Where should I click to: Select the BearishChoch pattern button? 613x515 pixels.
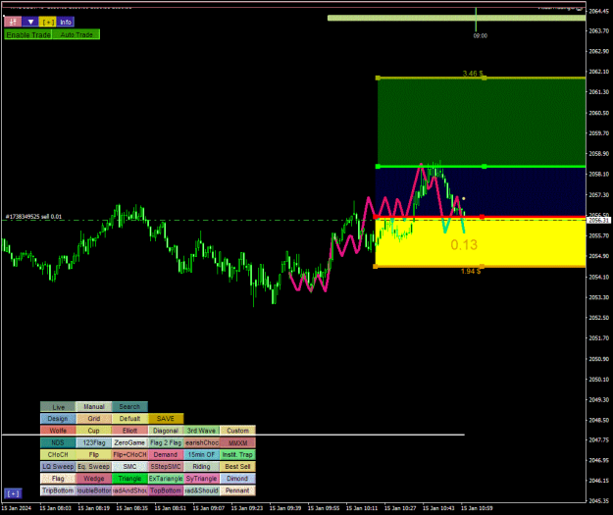[x=201, y=442]
